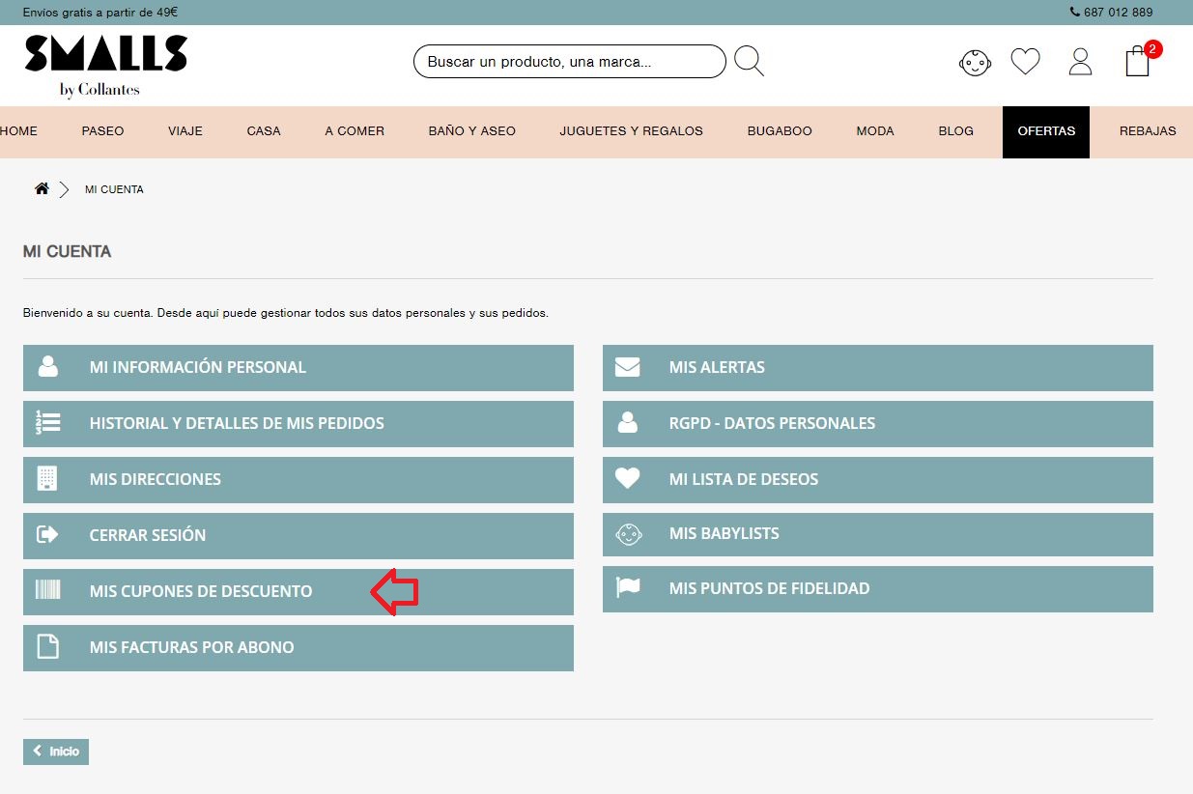View Historial y Detalles de Mis Pedidos
1193x794 pixels.
[298, 424]
